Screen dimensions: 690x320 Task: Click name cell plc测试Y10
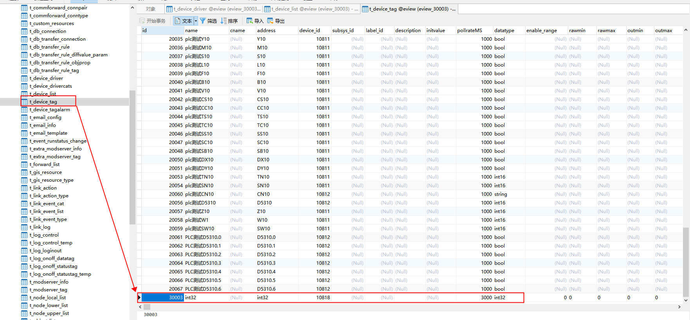click(x=206, y=39)
